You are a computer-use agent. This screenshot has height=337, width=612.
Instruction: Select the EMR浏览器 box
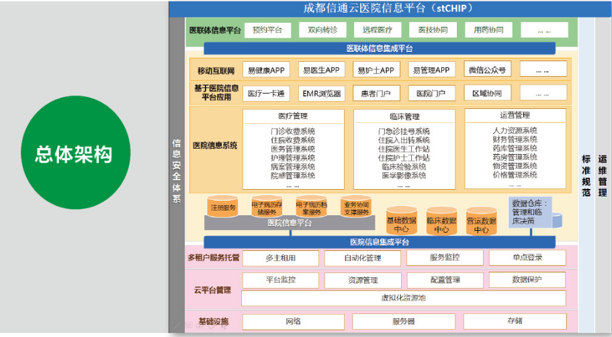(x=322, y=93)
